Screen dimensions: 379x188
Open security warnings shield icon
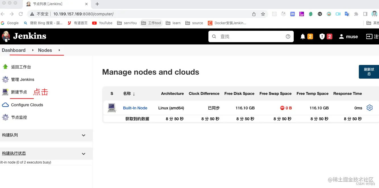pyautogui.click(x=322, y=36)
